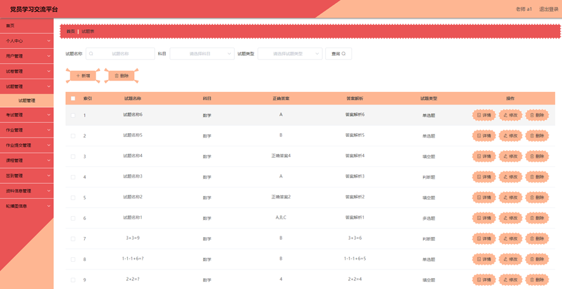Click 修改 for row 试题名称3
Viewport: 562px width, 289px height.
point(510,177)
